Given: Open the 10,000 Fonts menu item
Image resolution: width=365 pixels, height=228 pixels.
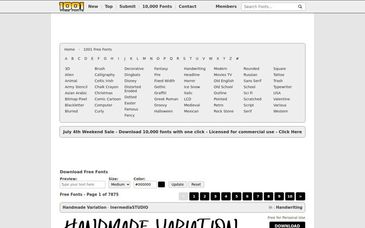Looking at the screenshot, I should (157, 7).
